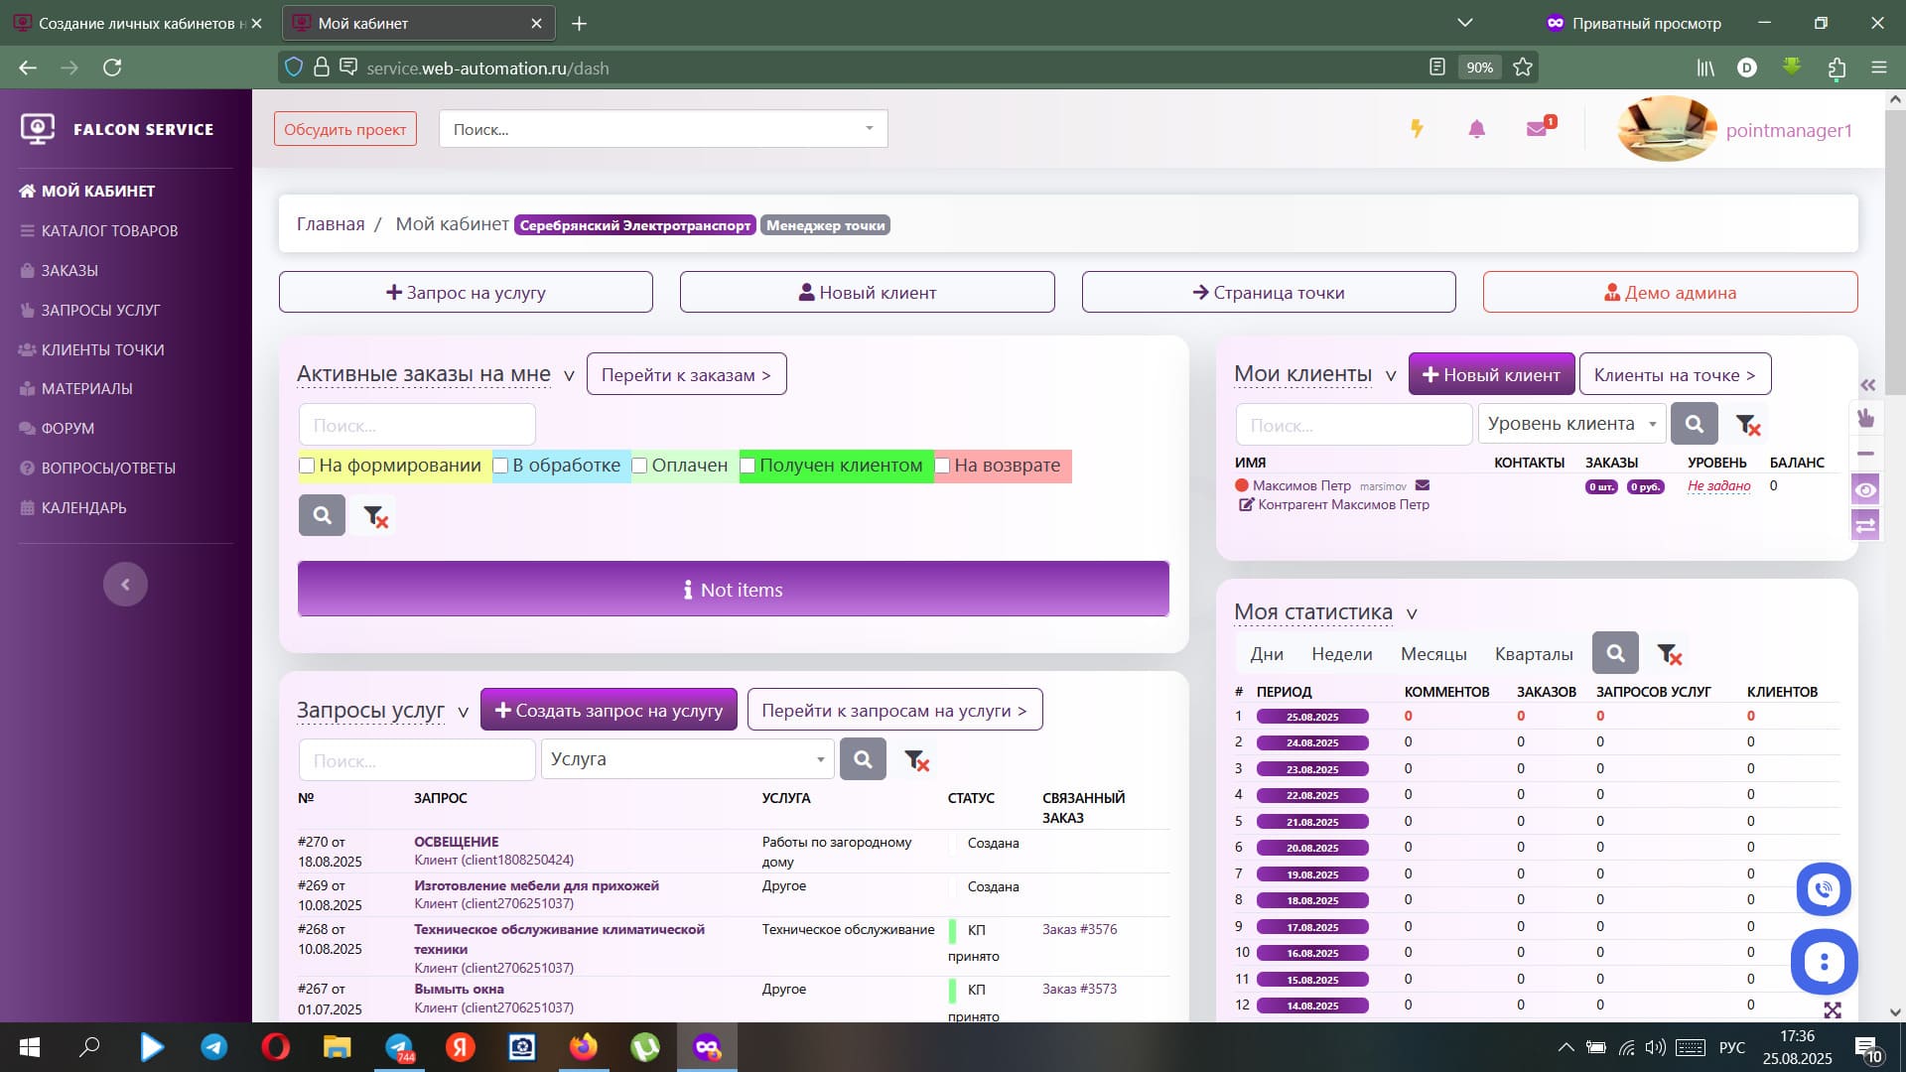
Task: Check the В обработке filter
Action: point(501,466)
